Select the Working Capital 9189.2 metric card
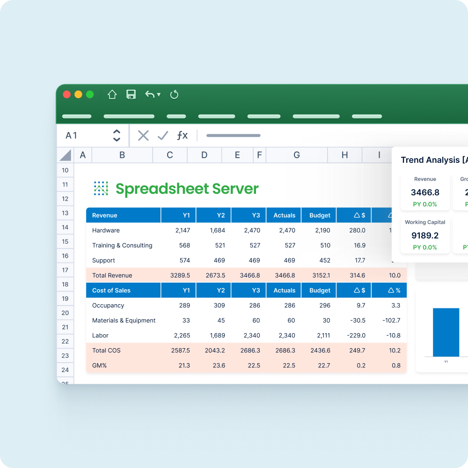Screen dimensions: 468x468 (x=425, y=234)
